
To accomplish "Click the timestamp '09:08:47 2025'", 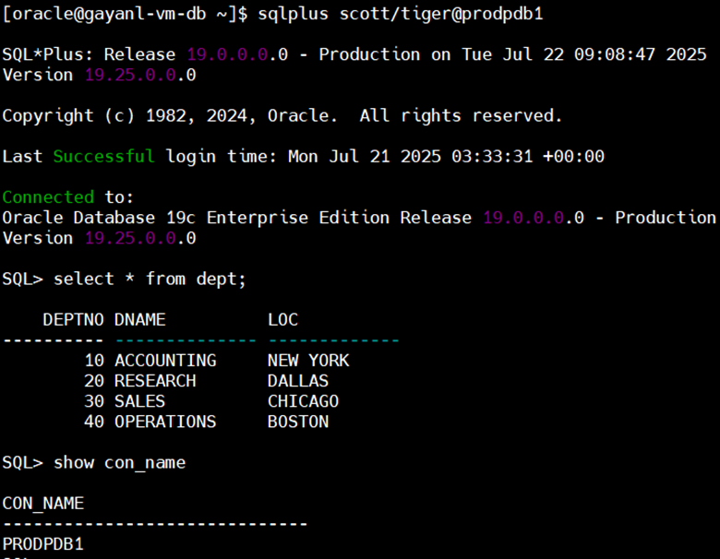I will click(640, 54).
